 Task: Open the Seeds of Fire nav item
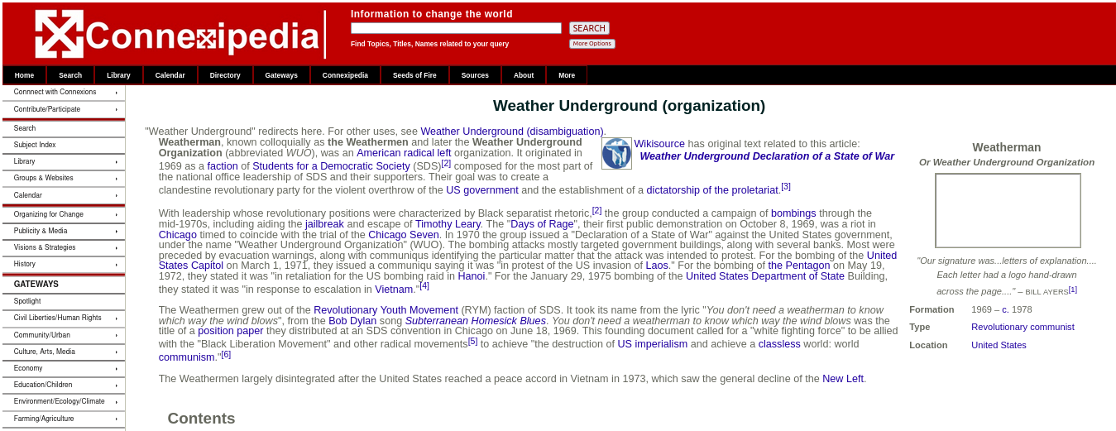tap(414, 75)
